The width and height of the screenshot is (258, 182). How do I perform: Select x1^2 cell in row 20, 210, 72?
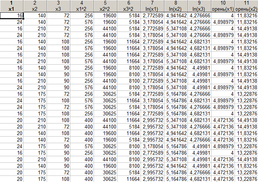82,127
